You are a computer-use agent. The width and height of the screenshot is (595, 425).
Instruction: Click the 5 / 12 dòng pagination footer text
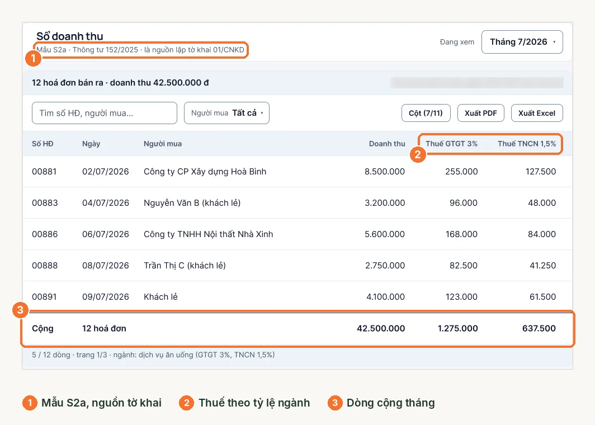pyautogui.click(x=153, y=355)
